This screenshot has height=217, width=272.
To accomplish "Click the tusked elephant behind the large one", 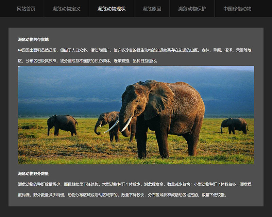I will pyautogui.click(x=109, y=122).
